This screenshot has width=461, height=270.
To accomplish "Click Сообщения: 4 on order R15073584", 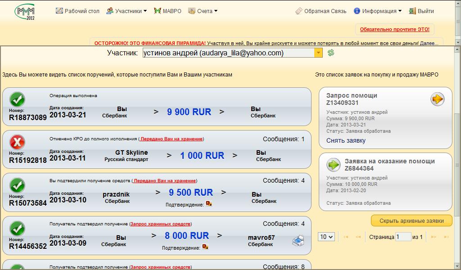I will (x=284, y=180).
